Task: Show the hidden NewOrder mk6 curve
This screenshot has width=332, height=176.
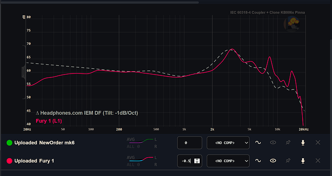Action: (x=273, y=142)
